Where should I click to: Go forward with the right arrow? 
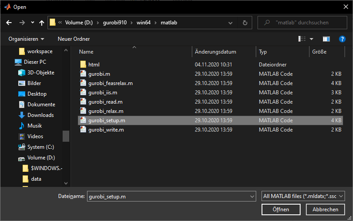22,23
